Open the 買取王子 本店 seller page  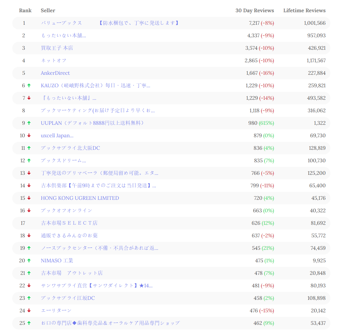coord(57,48)
